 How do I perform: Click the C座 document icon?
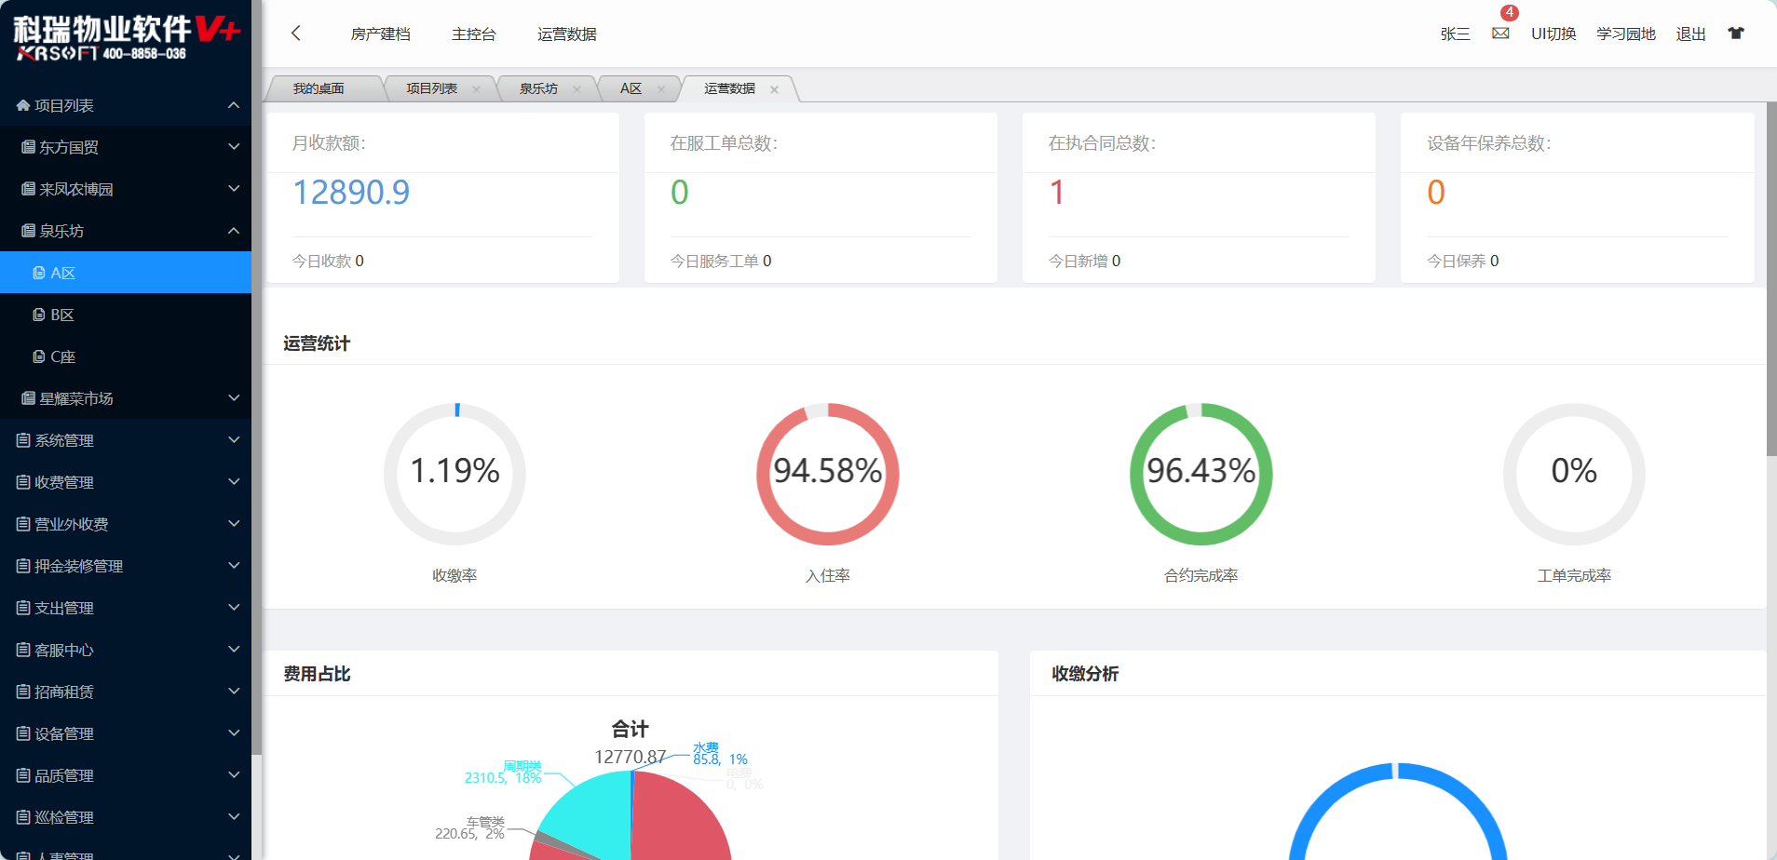(x=39, y=356)
